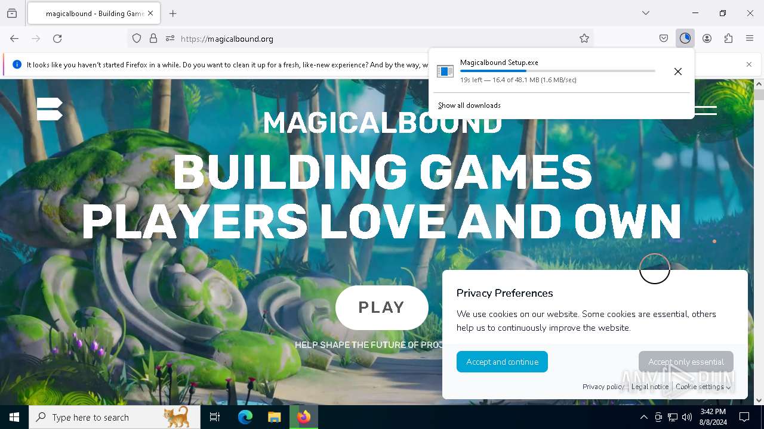Launch Microsoft Edge from taskbar
Viewport: 764px width, 429px height.
click(x=245, y=417)
